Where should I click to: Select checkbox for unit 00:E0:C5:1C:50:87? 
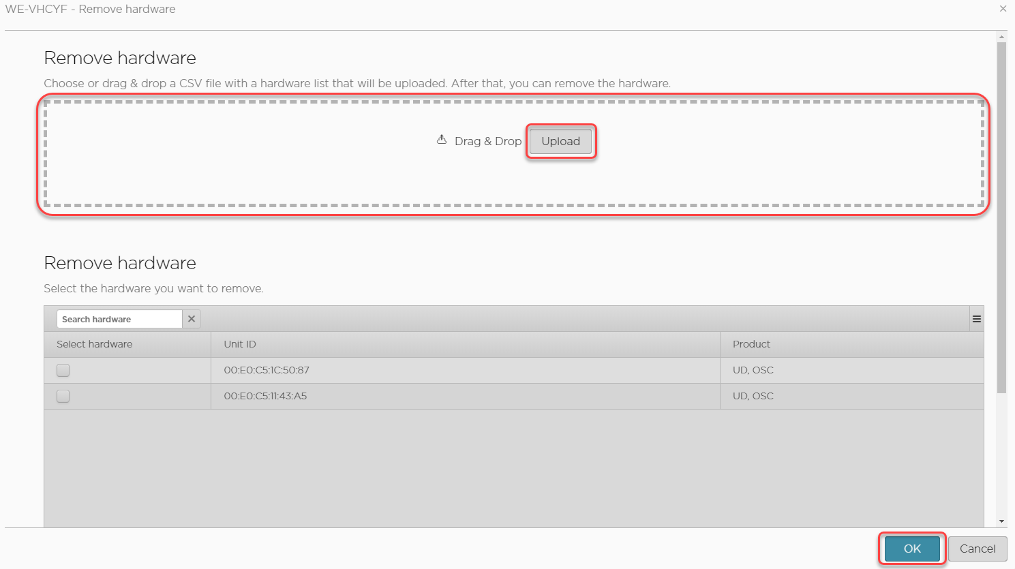tap(63, 370)
